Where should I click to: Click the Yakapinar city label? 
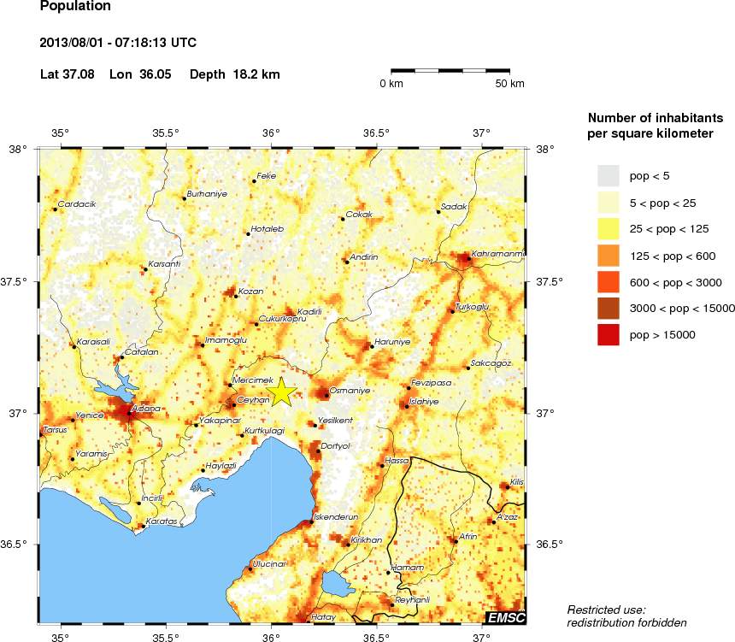[x=220, y=421]
